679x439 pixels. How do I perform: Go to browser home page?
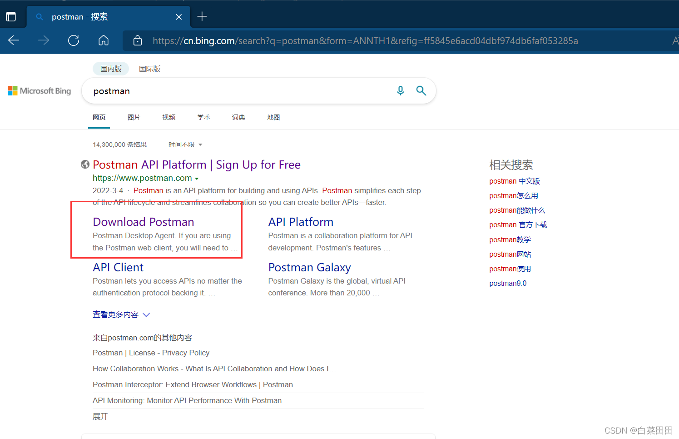[x=104, y=40]
